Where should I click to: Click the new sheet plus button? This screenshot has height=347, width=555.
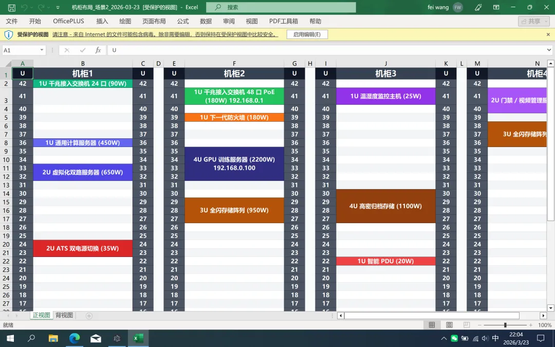[89, 316]
